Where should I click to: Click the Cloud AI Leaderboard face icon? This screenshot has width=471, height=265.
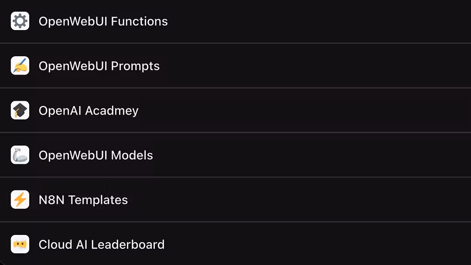click(20, 244)
